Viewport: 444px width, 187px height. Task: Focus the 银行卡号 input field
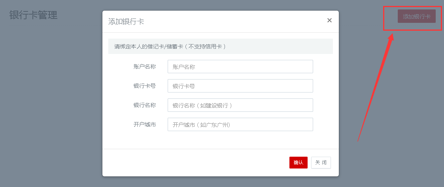(240, 86)
